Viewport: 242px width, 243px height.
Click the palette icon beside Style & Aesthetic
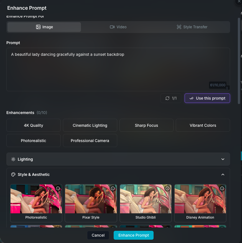pos(13,174)
